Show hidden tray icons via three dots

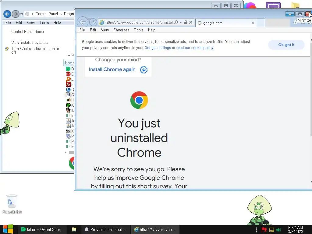(x=257, y=230)
